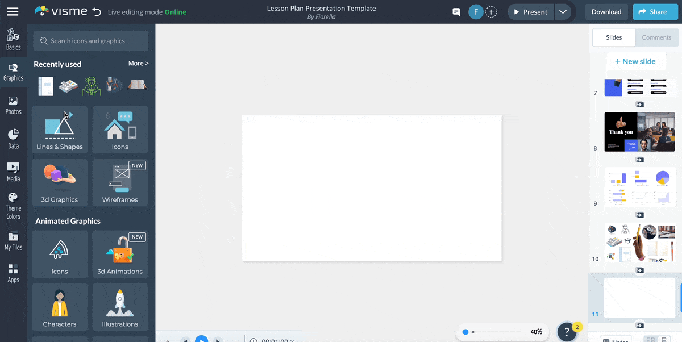Expand the Present dropdown arrow
The width and height of the screenshot is (682, 342).
pyautogui.click(x=563, y=12)
